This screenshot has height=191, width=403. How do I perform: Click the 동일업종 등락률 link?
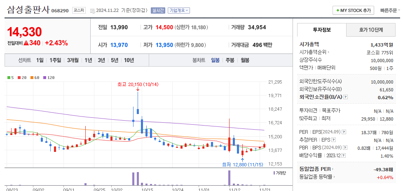316,177
